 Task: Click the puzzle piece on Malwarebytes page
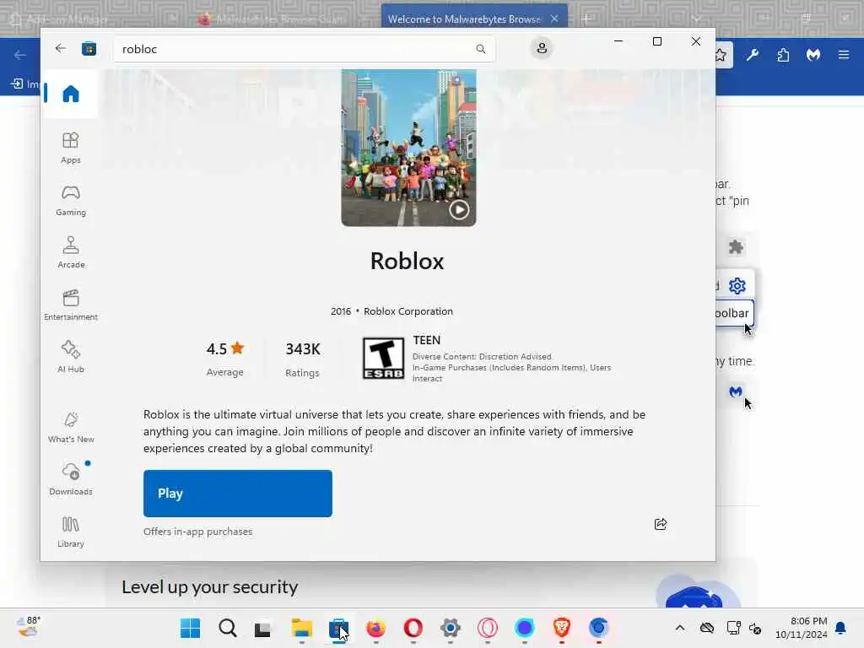click(736, 247)
